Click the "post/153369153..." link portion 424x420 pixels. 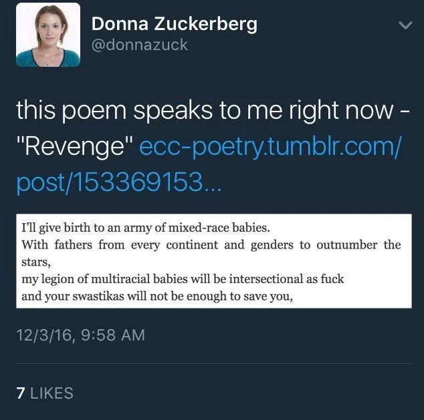point(115,183)
